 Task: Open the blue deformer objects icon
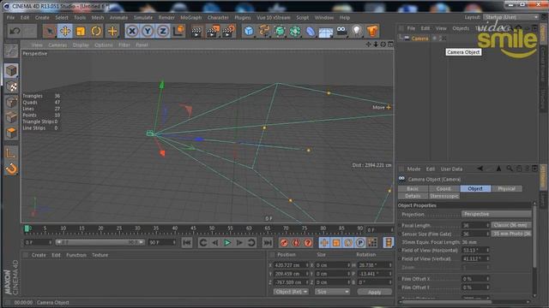pyautogui.click(x=311, y=31)
